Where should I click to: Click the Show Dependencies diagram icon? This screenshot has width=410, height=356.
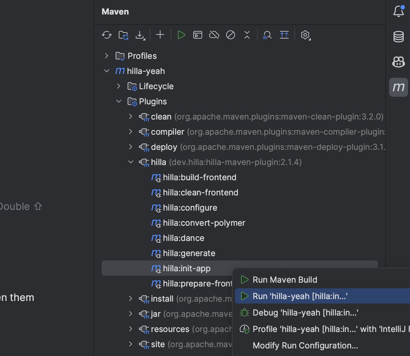click(284, 35)
